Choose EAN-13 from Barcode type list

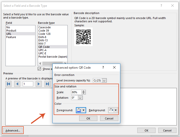click(x=43, y=40)
